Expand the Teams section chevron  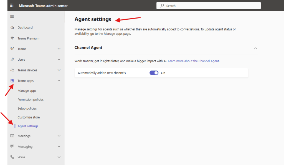[59, 49]
